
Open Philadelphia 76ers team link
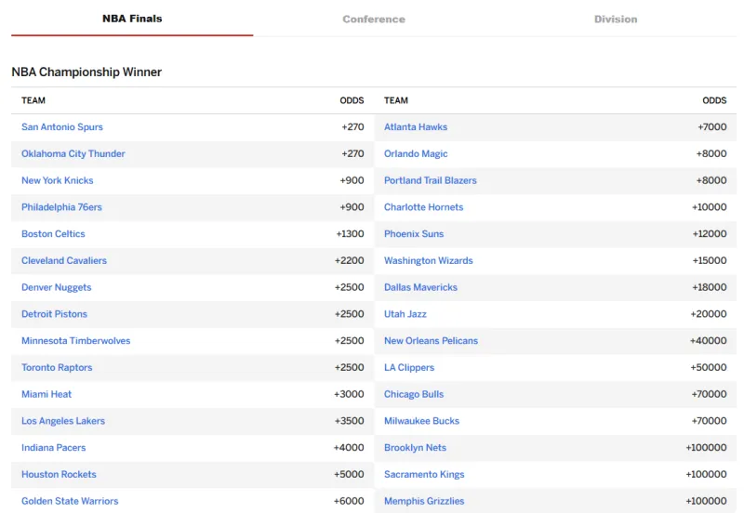[x=61, y=207]
